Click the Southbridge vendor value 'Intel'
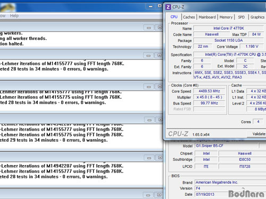This screenshot has height=199, width=266. (206, 159)
